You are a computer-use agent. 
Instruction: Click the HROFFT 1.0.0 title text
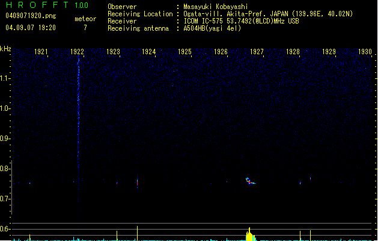click(47, 5)
